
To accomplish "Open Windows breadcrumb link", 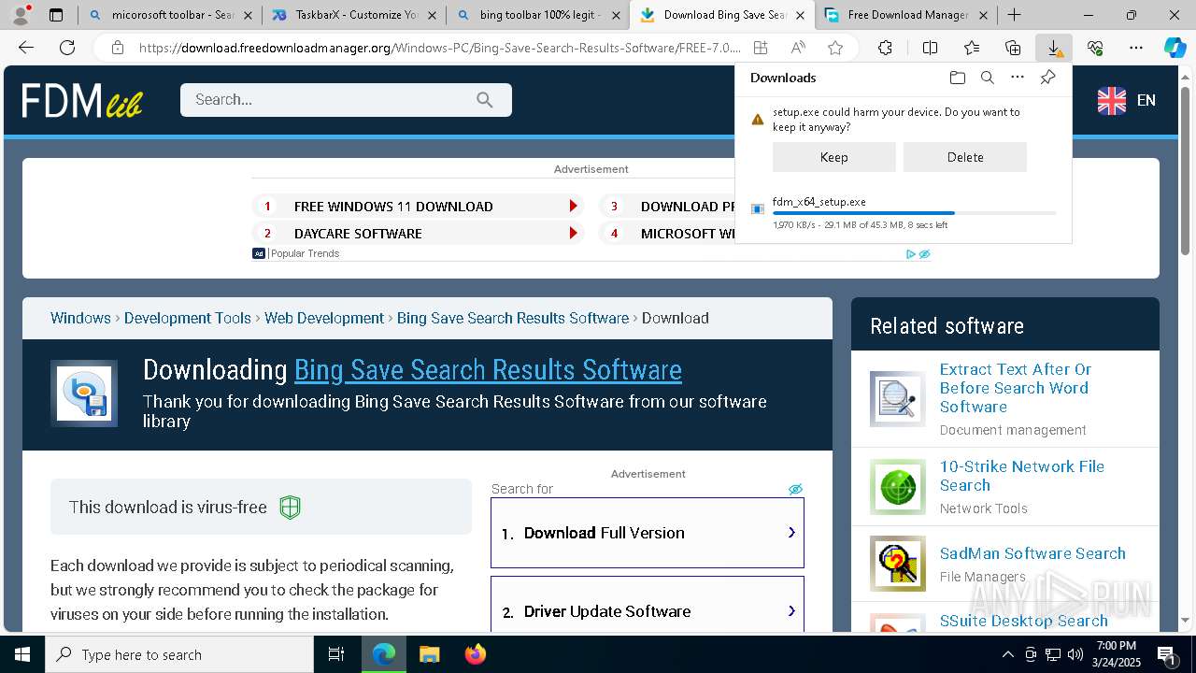I will (x=80, y=318).
